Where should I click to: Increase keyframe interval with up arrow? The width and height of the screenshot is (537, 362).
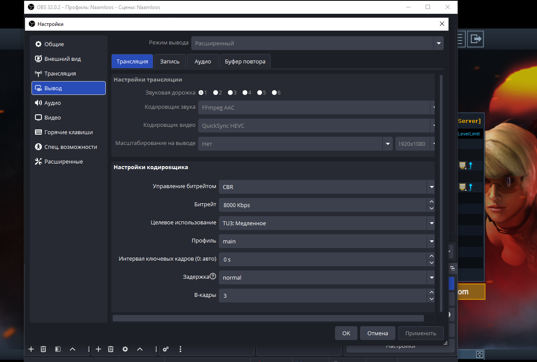click(x=431, y=256)
